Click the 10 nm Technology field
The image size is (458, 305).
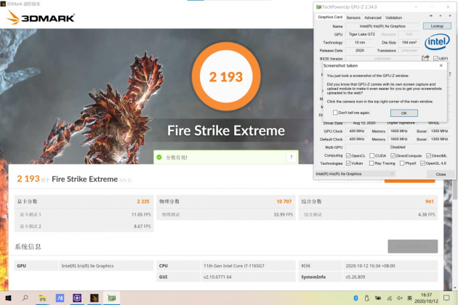point(360,42)
